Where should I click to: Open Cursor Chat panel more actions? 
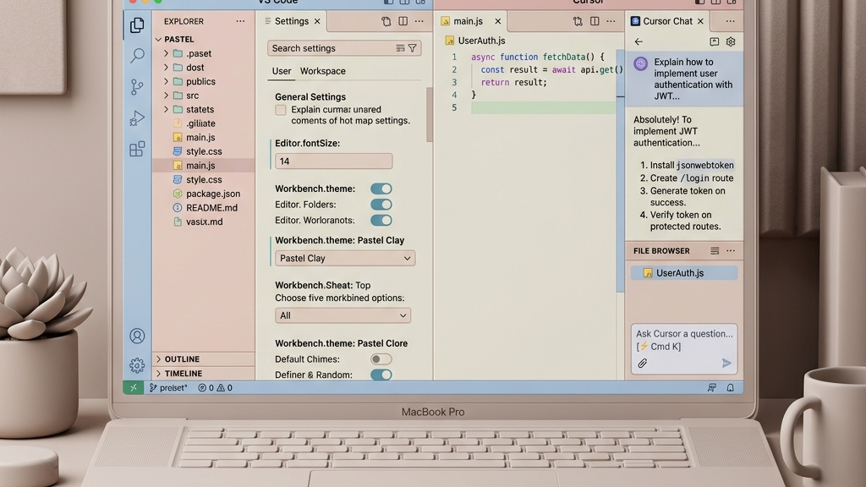(x=730, y=21)
